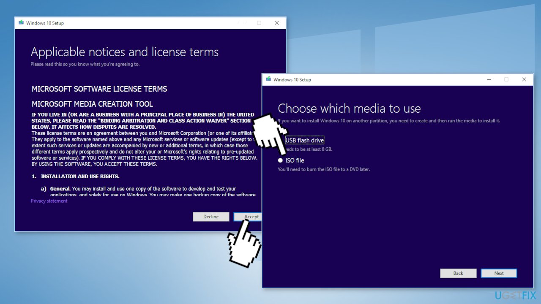Click the 'MICROSOFT MEDIA CREATION TOOL' heading
541x304 pixels.
pyautogui.click(x=92, y=104)
